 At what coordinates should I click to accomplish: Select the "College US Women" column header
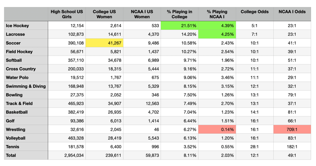(104, 14)
